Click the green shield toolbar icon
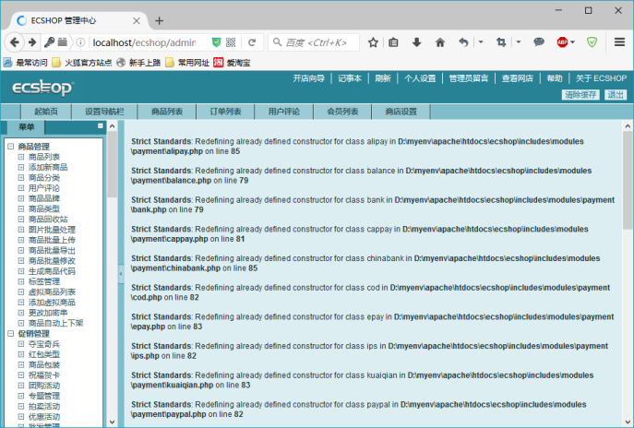The height and width of the screenshot is (428, 634). 592,42
